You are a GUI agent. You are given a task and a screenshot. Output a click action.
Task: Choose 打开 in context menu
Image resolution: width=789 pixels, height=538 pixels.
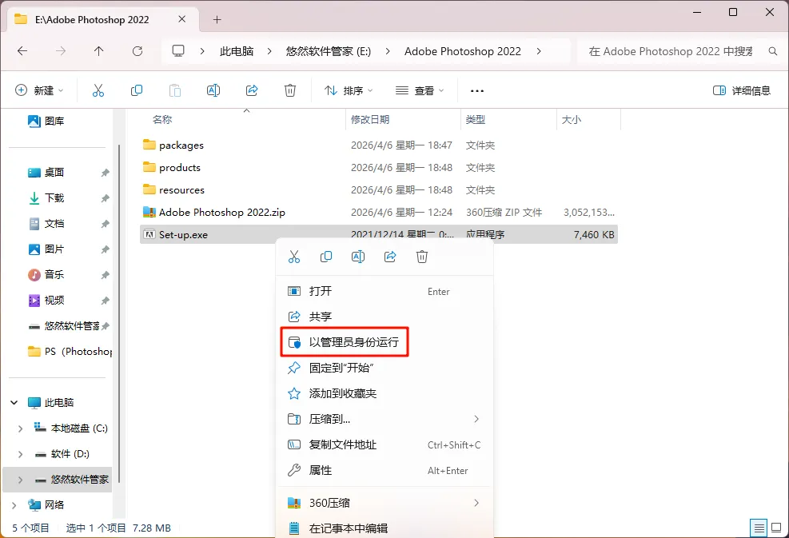[385, 292]
